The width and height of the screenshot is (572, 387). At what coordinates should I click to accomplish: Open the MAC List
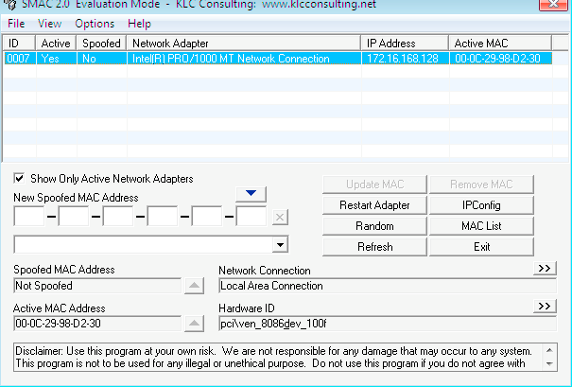481,226
